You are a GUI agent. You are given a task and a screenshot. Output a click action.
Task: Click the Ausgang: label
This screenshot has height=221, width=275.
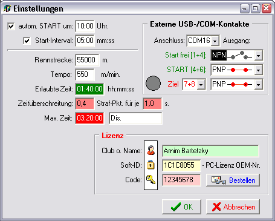click(x=236, y=41)
